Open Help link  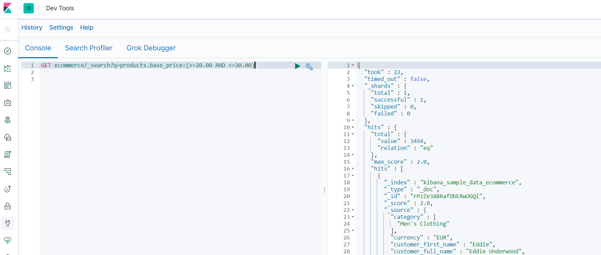coord(87,28)
